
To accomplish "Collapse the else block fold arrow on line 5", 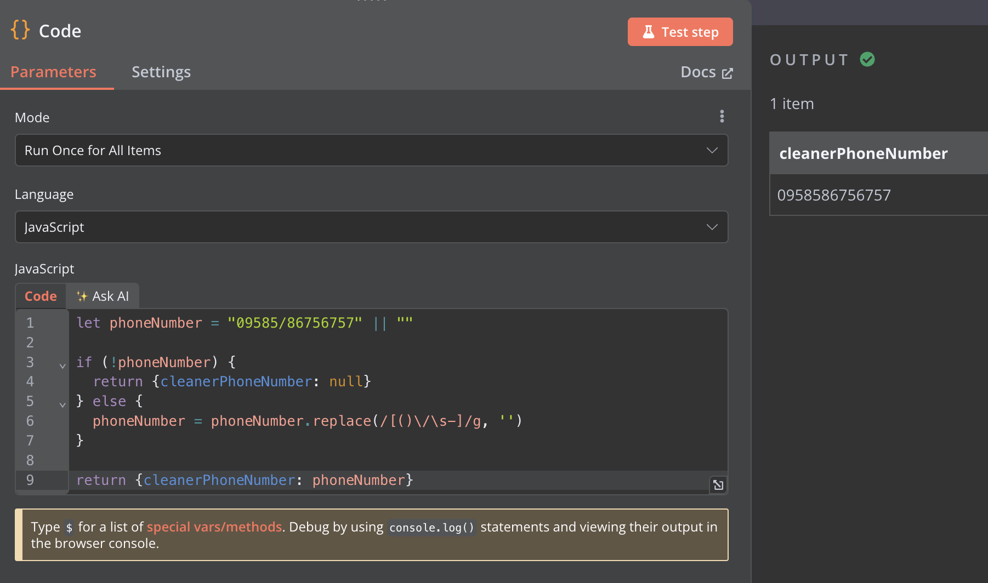I will [63, 405].
